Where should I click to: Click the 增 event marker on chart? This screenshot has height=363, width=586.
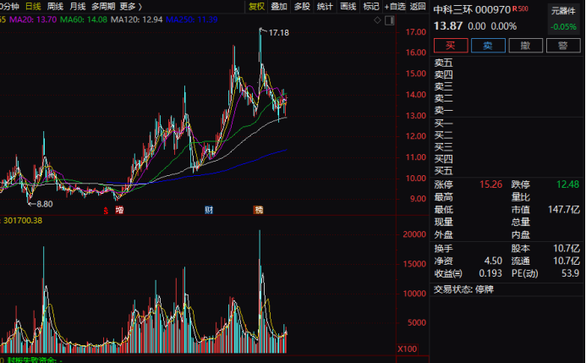pyautogui.click(x=119, y=210)
